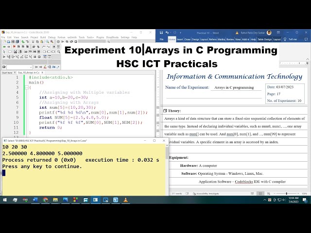The image size is (311, 233).
Task: Click Accessibility: Investigate in Word status bar
Action: 206,194
